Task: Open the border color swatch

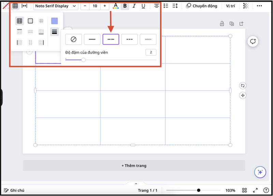Action: click(x=54, y=21)
